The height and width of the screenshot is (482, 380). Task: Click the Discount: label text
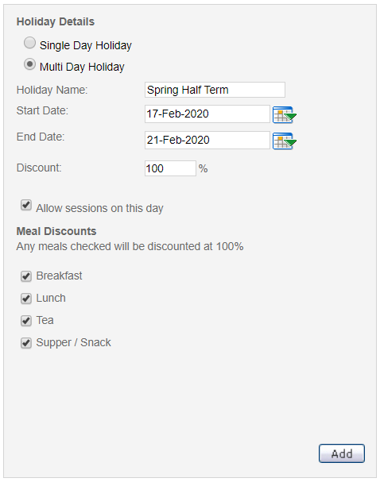click(39, 168)
